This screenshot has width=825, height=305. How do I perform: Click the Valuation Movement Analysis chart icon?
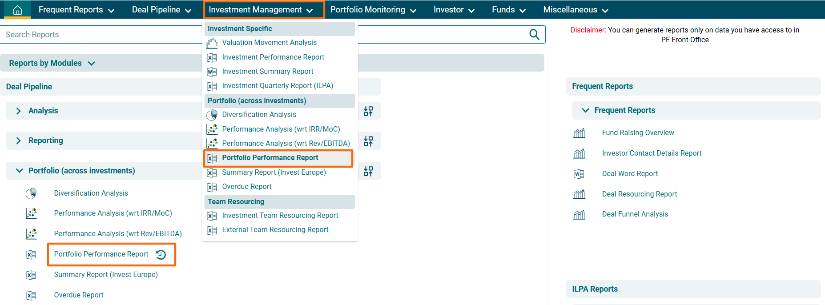(x=212, y=43)
